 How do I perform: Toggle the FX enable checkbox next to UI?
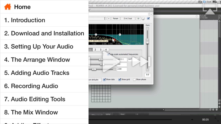click(x=148, y=19)
